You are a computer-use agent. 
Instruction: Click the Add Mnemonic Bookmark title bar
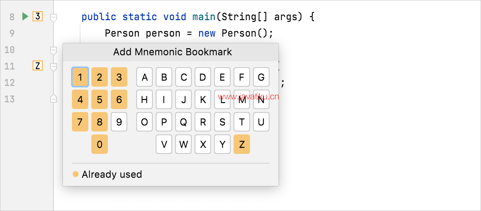pos(171,52)
